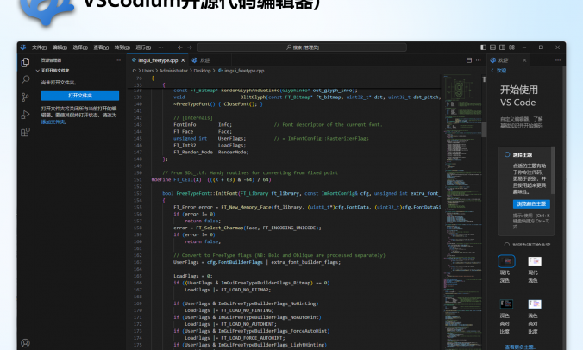Click the search box in title bar

302,47
